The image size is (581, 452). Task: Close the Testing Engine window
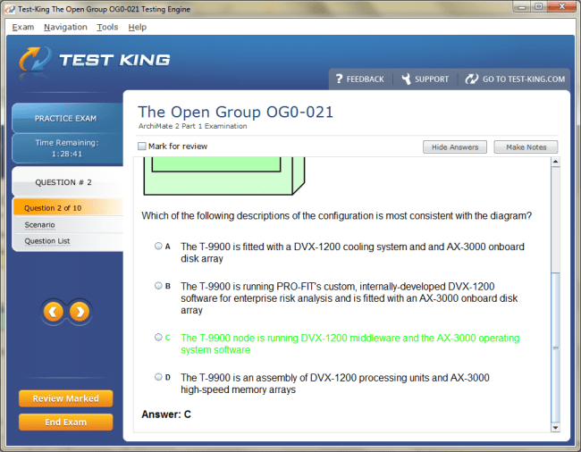[x=561, y=6]
